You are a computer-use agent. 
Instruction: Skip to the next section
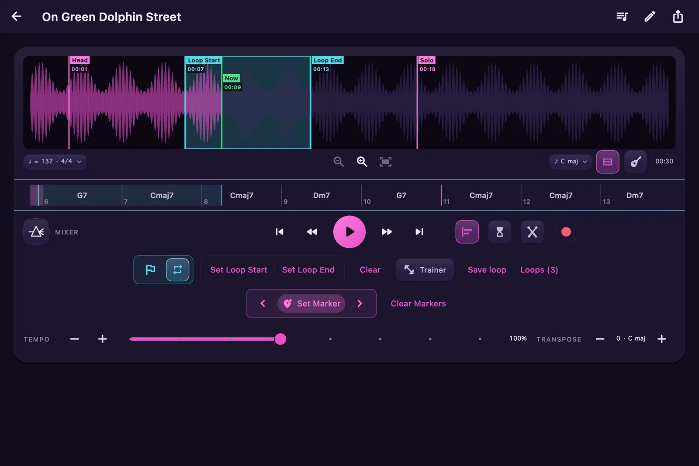[419, 232]
